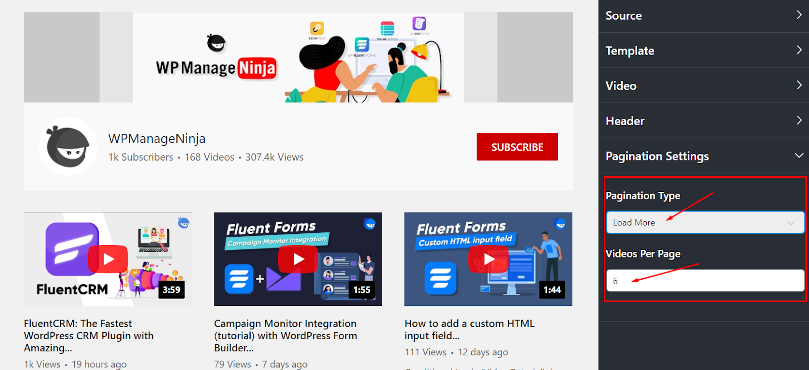Click the 168 Videos count
This screenshot has width=809, height=370.
pos(209,157)
